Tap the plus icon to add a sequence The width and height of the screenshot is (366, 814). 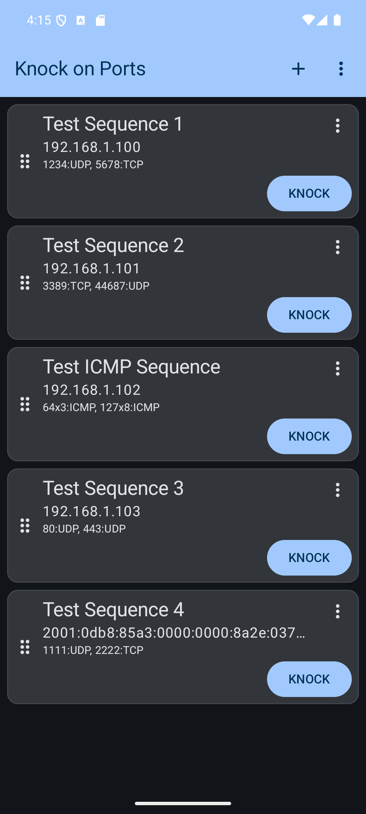click(x=298, y=69)
